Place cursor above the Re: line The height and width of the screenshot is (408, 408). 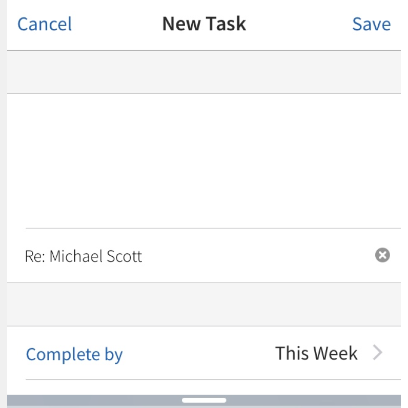[x=204, y=161]
